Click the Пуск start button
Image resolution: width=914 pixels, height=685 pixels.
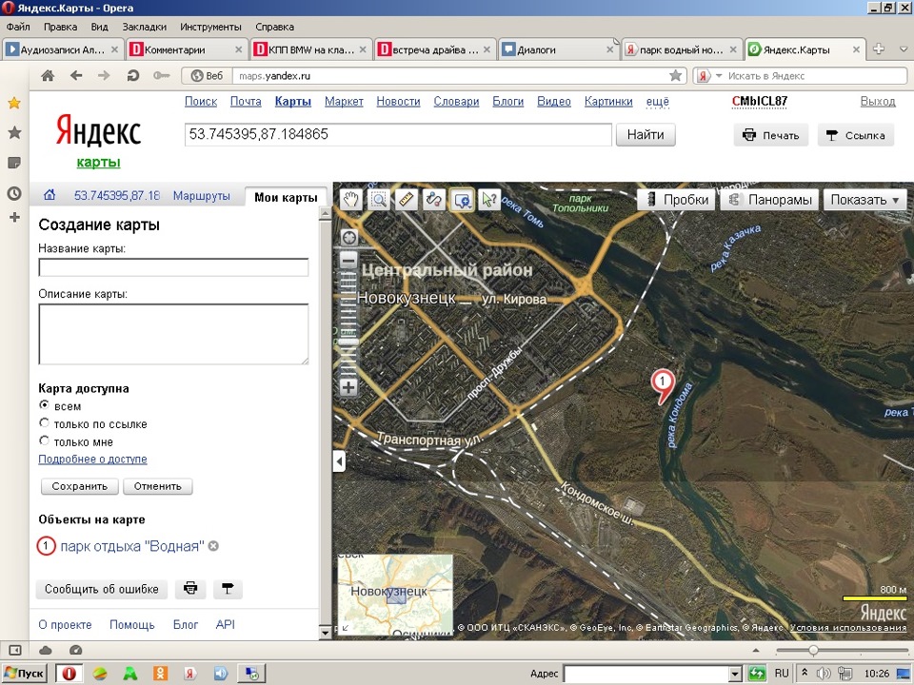pos(25,674)
